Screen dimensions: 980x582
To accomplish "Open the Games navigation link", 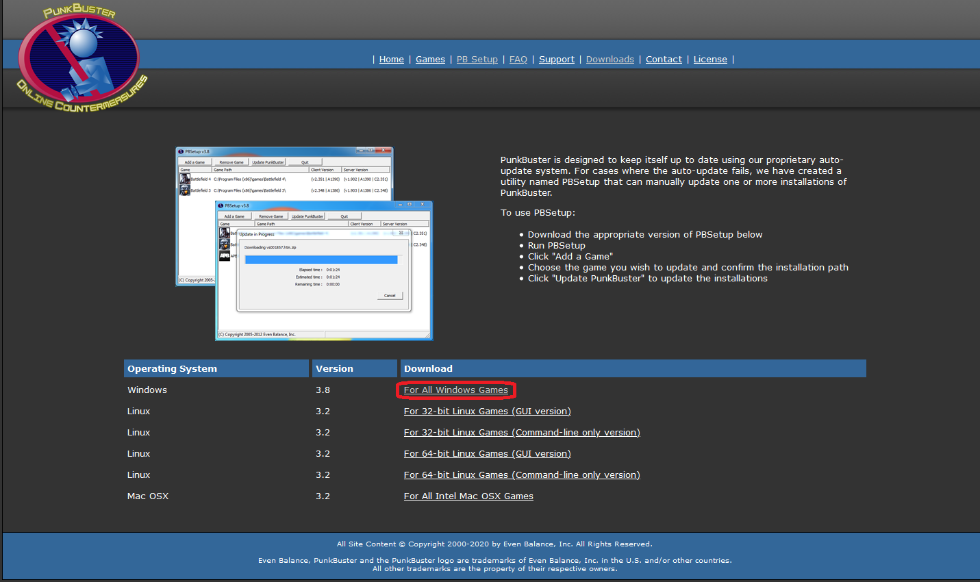I will [430, 60].
